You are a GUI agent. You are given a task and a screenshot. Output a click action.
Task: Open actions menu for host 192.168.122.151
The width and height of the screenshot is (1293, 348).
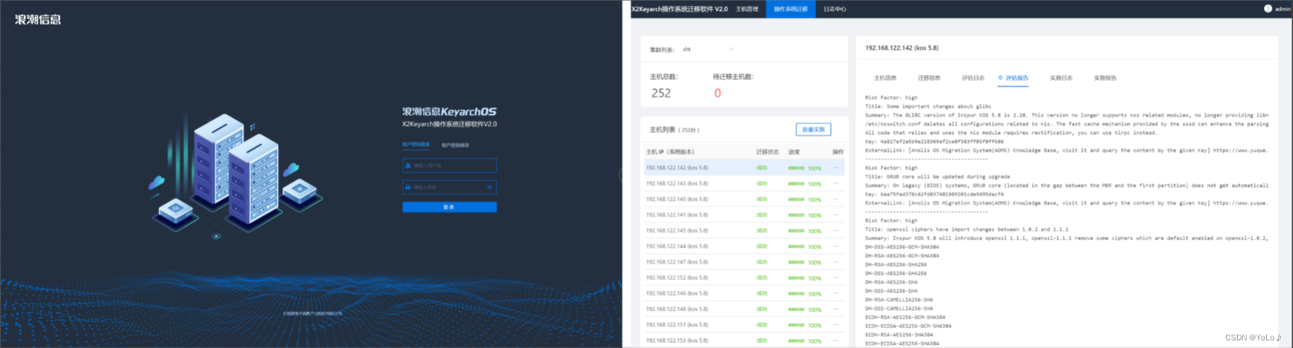tap(835, 325)
